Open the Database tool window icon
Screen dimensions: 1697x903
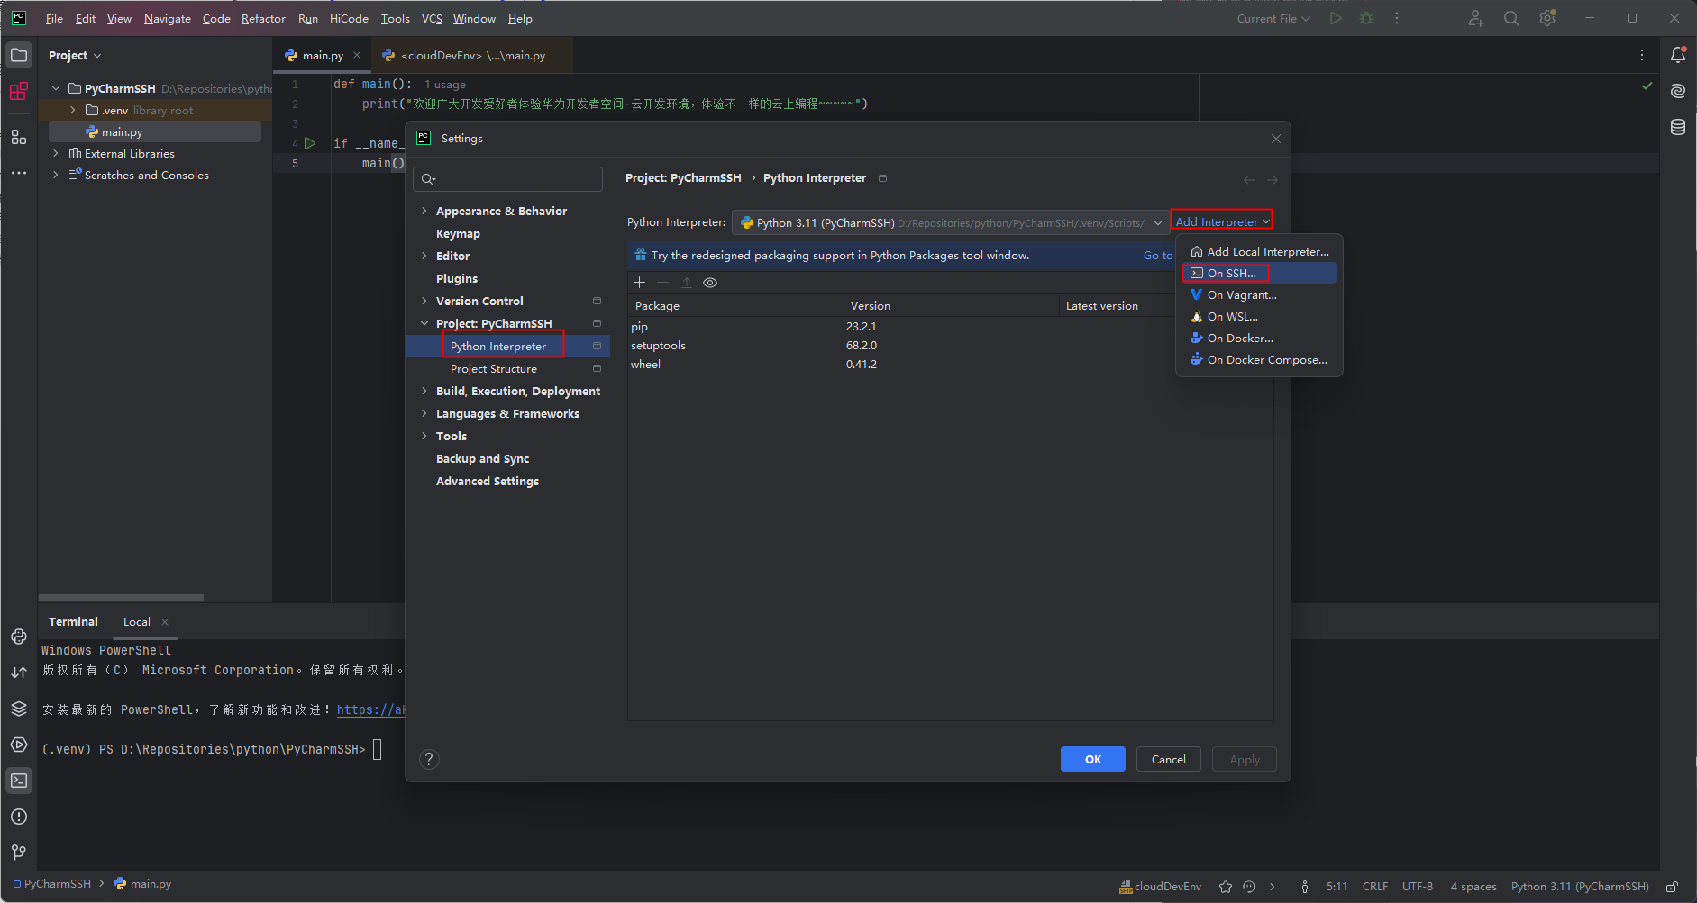pos(1677,127)
